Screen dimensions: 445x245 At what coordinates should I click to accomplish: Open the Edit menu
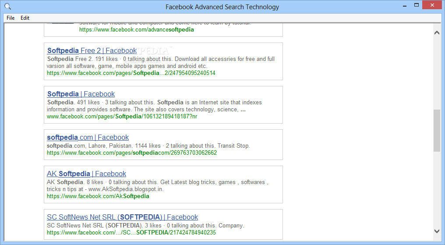(x=25, y=18)
